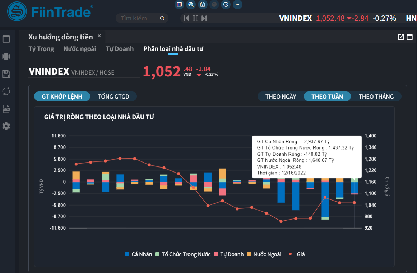Image resolution: width=417 pixels, height=273 pixels.
Task: Open the Tự Doanh tab
Action: [120, 49]
